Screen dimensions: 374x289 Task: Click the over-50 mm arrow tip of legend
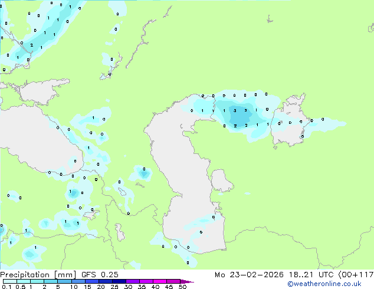187,281
